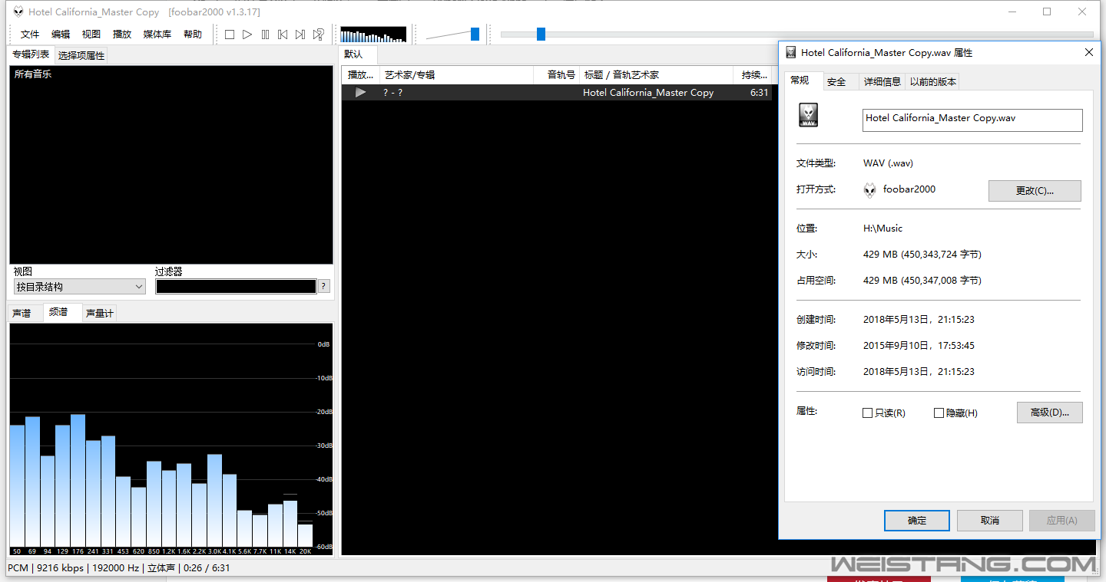Click the 6:31 duration in playlist row
This screenshot has height=582, width=1106.
point(759,92)
